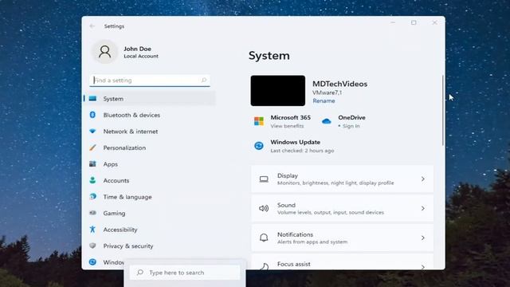Click the Rename link under MDTechVideos

pos(324,101)
